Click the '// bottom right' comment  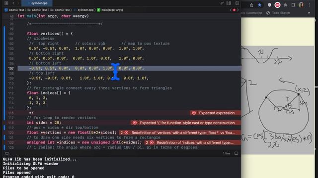[46, 53]
